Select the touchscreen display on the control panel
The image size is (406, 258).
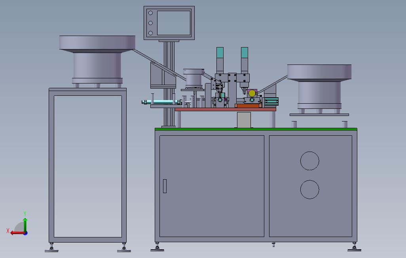(174, 23)
